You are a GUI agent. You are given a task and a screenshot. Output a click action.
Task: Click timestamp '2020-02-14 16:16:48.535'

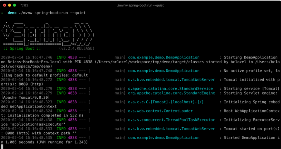tap(27, 138)
